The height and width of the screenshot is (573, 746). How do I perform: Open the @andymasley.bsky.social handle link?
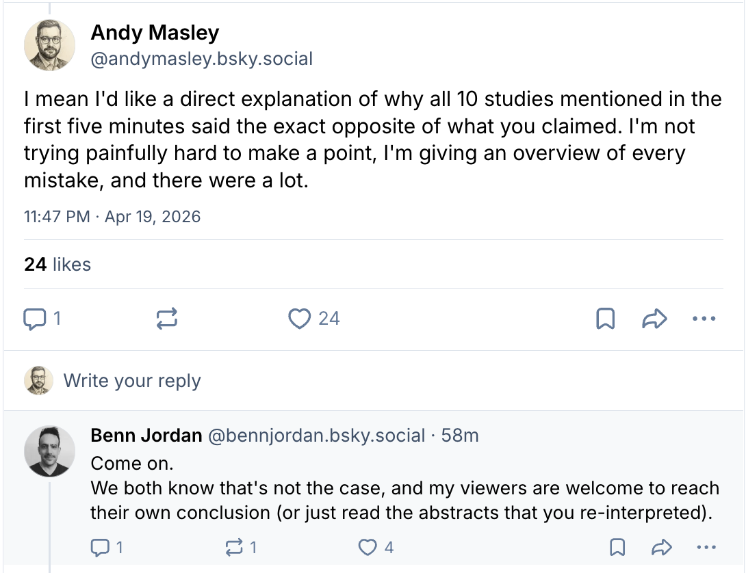point(202,59)
